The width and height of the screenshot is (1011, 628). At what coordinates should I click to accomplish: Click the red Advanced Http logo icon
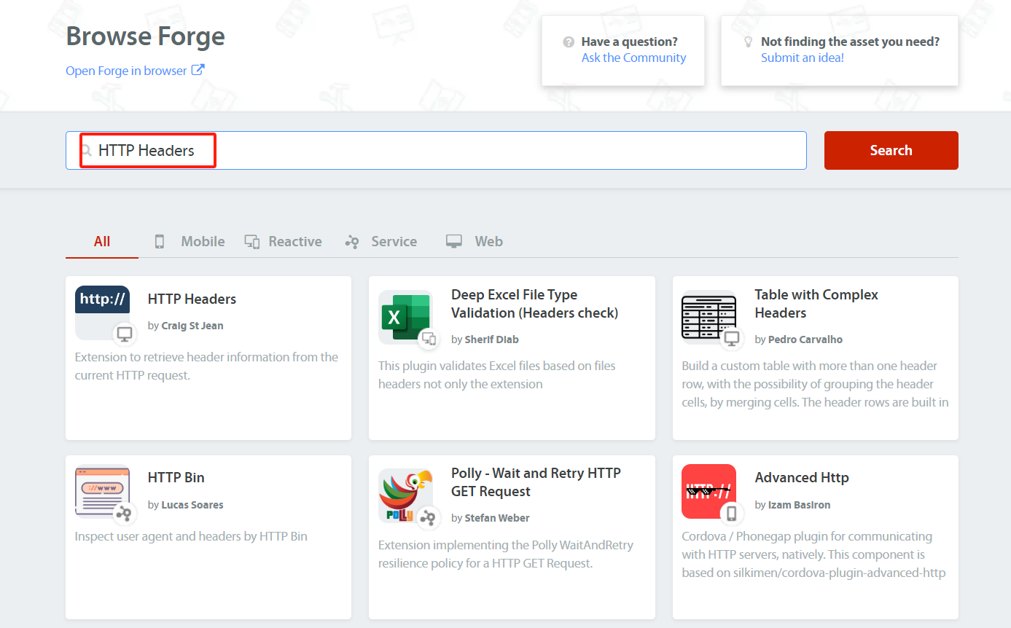click(x=709, y=492)
